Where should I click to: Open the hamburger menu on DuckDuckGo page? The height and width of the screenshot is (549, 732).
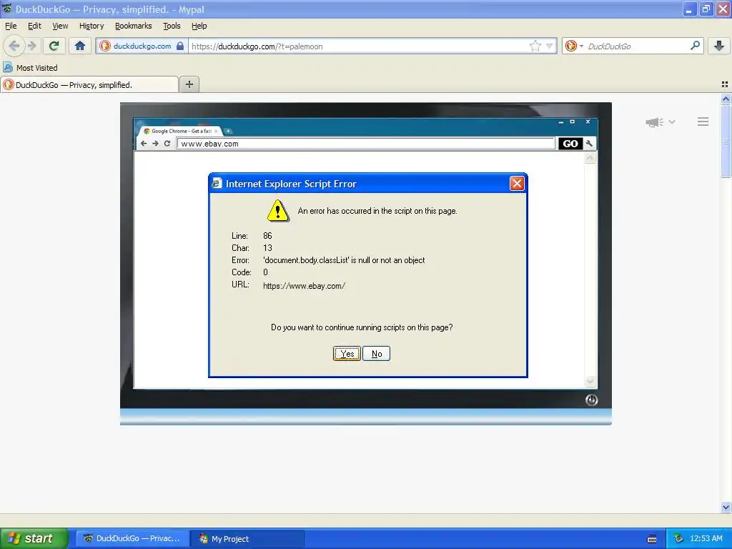pyautogui.click(x=703, y=122)
